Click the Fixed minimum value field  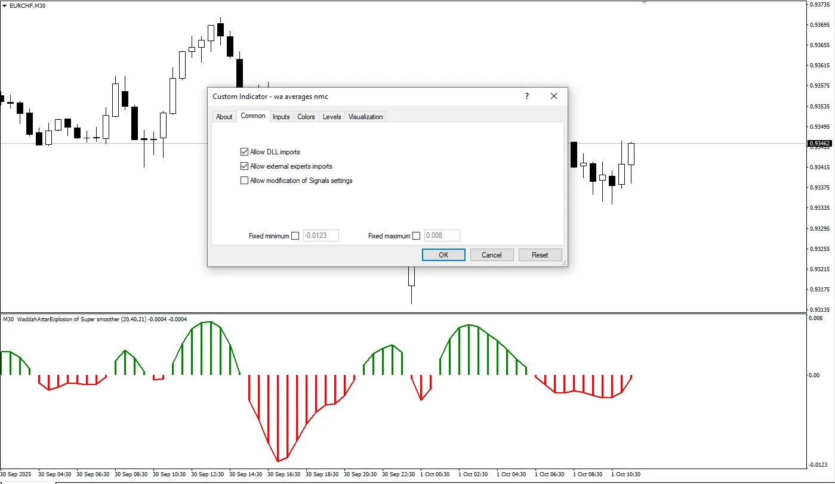coord(321,235)
